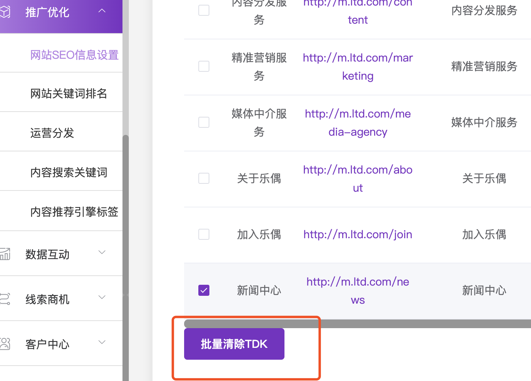Screen dimensions: 531x381
Task: Expand the 客户中心 menu chevron
Action: click(102, 342)
